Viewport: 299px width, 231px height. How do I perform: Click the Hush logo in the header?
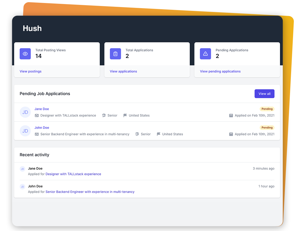click(x=32, y=28)
